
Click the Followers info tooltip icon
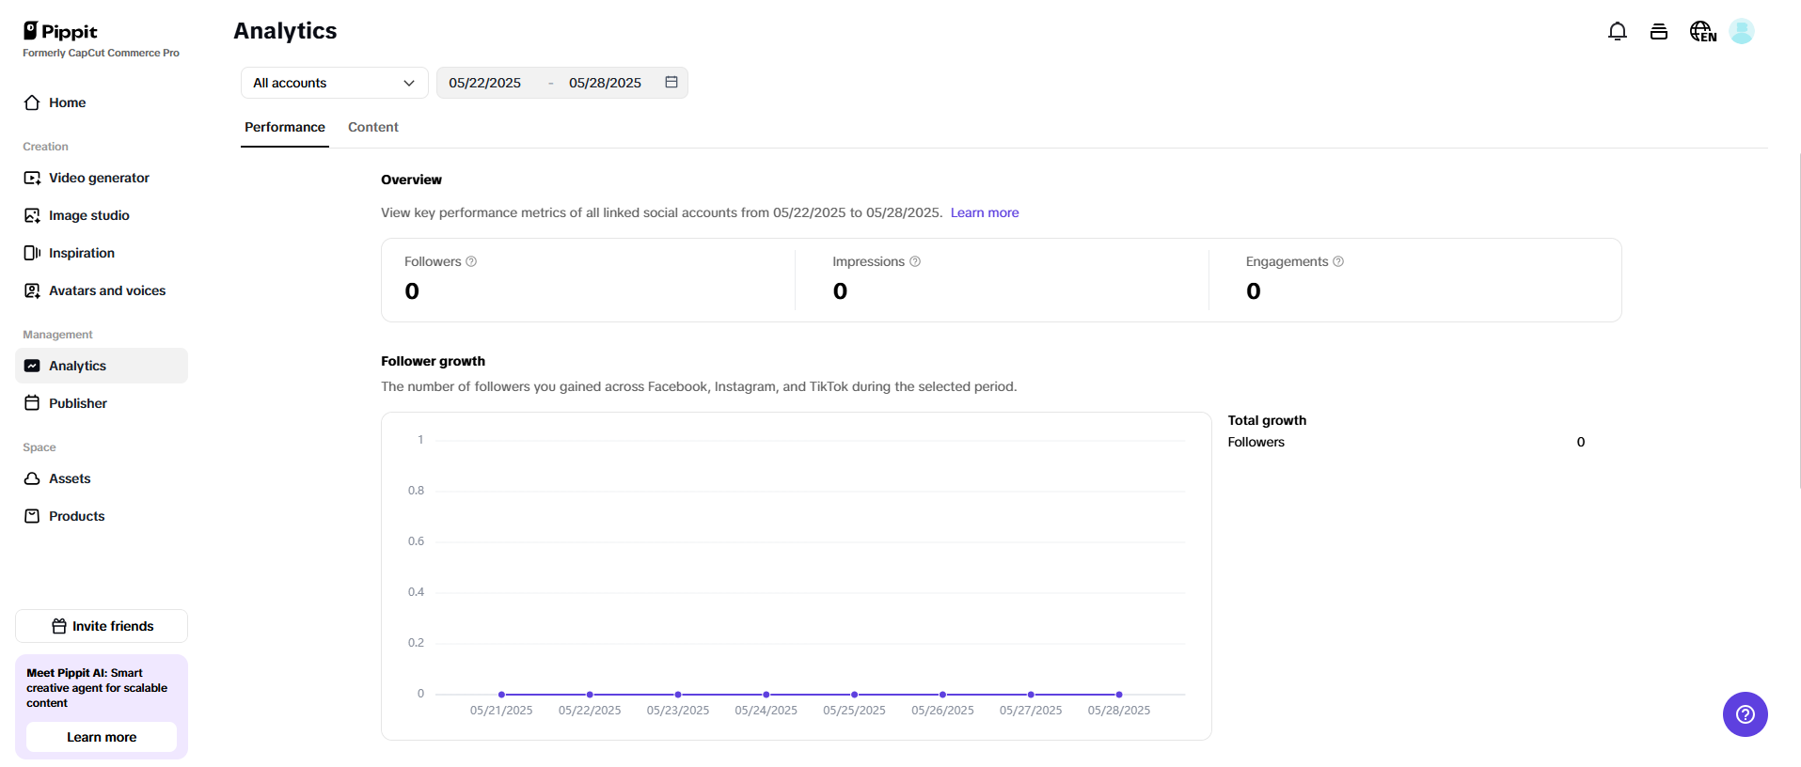point(471,261)
